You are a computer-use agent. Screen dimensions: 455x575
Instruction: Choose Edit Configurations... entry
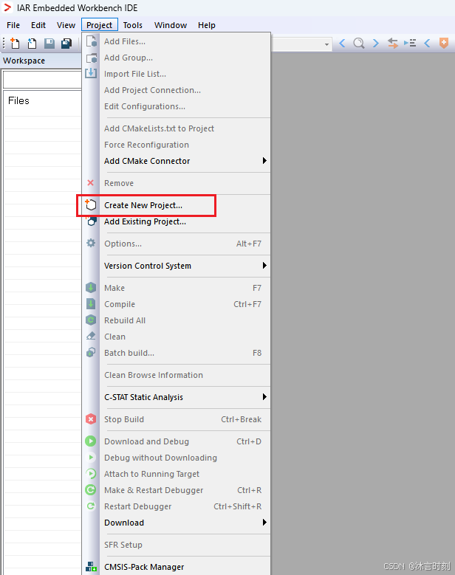[177, 106]
